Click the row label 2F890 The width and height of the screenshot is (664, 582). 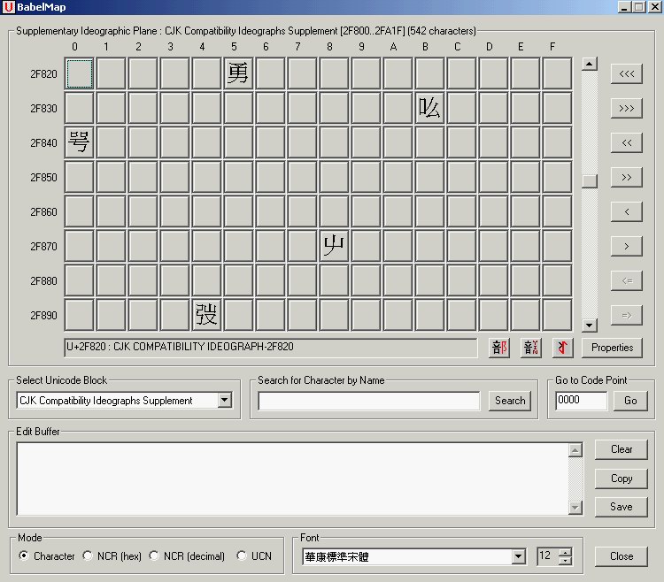[43, 316]
